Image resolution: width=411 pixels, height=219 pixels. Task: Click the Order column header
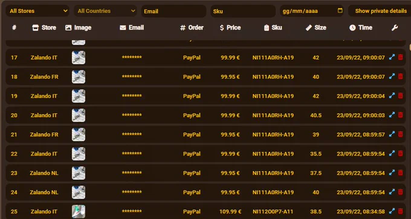point(192,28)
